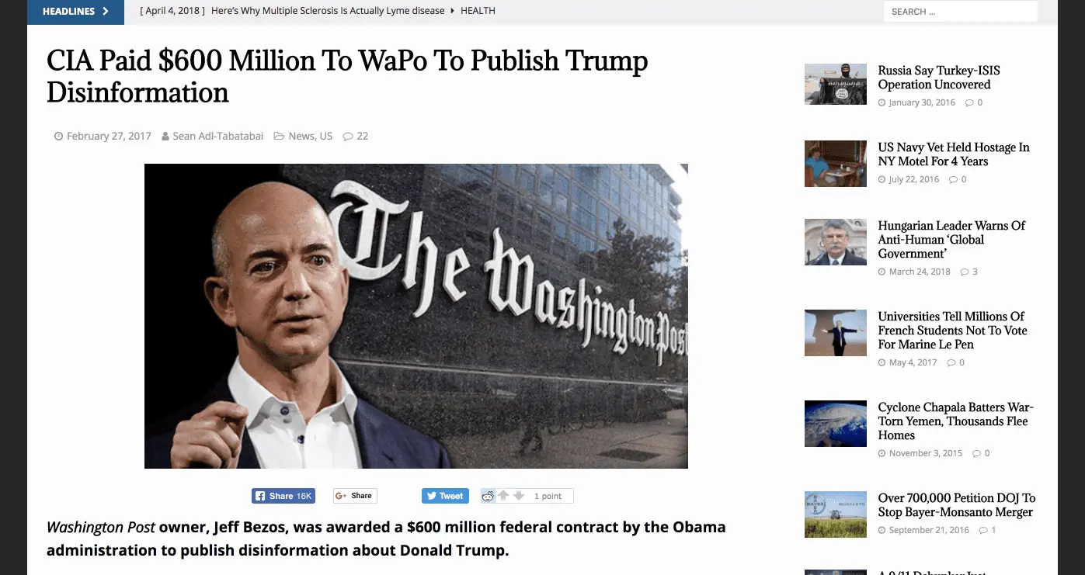This screenshot has width=1085, height=575.
Task: Open the US category link
Action: pos(325,136)
